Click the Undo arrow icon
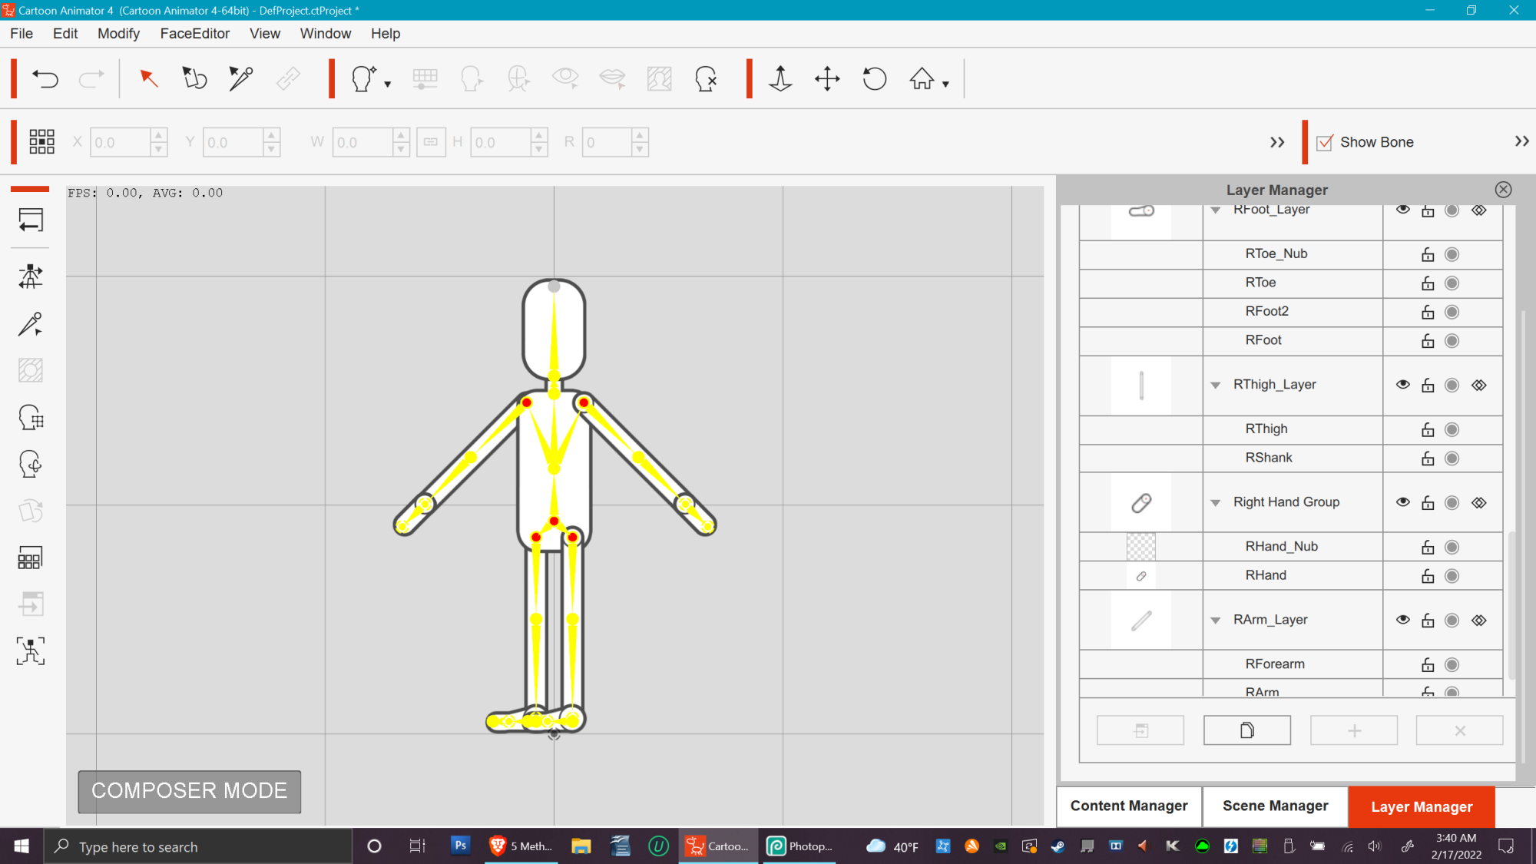Screen dimensions: 1536x864 point(45,78)
